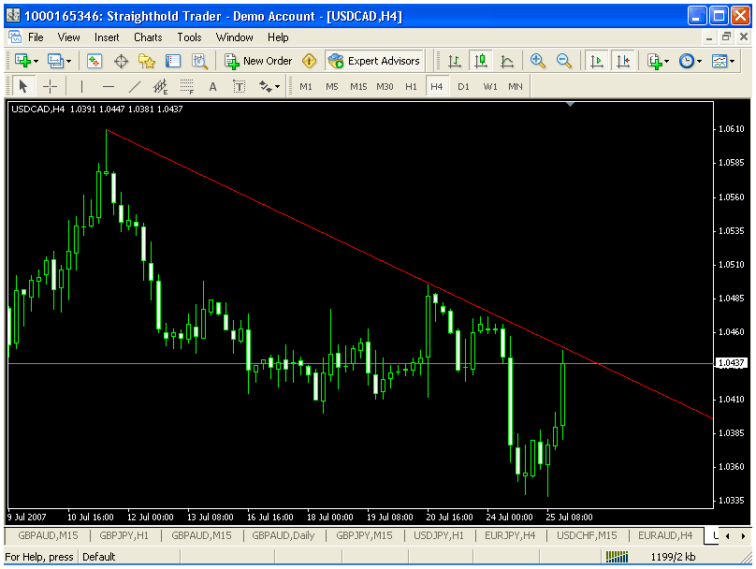Image resolution: width=756 pixels, height=569 pixels.
Task: Switch chart to bar chart mode
Action: tap(455, 61)
